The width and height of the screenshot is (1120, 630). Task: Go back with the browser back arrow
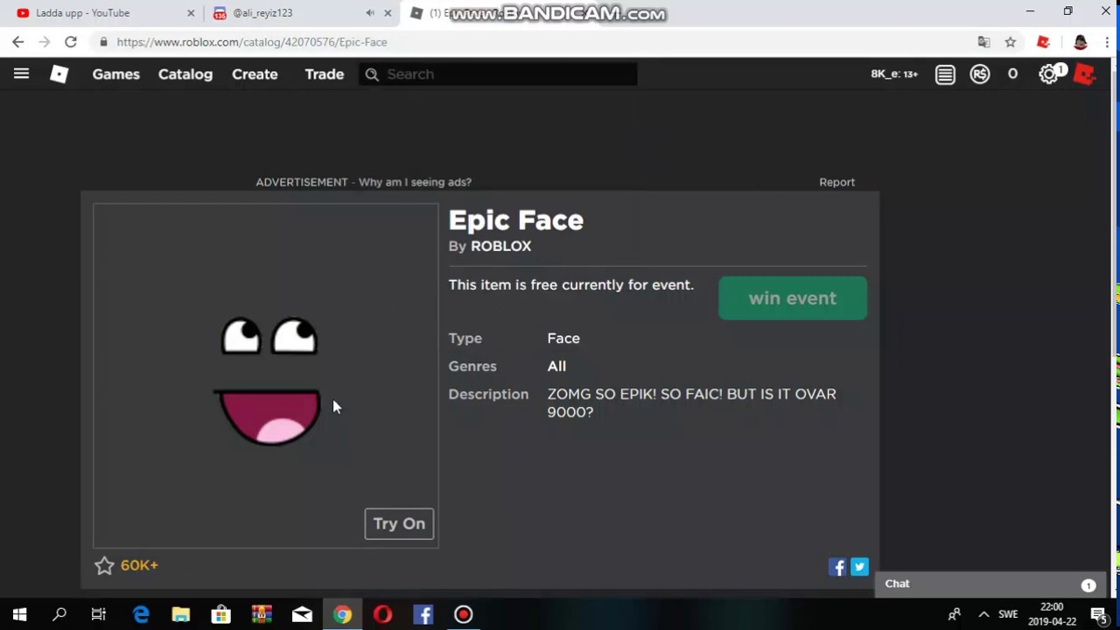(x=18, y=42)
